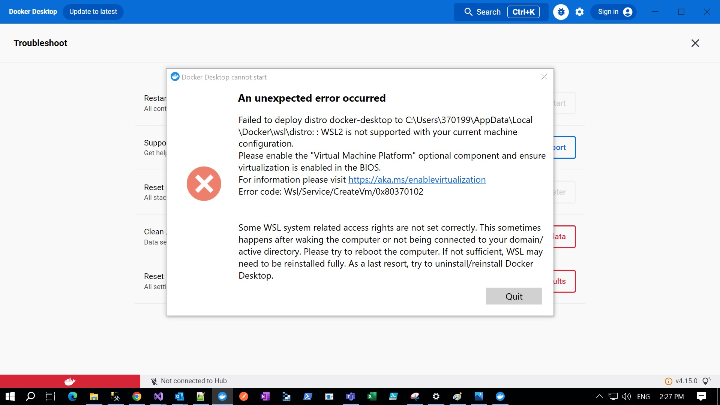Image resolution: width=720 pixels, height=405 pixels.
Task: Click the troubleshoot bug icon in header
Action: tap(561, 12)
